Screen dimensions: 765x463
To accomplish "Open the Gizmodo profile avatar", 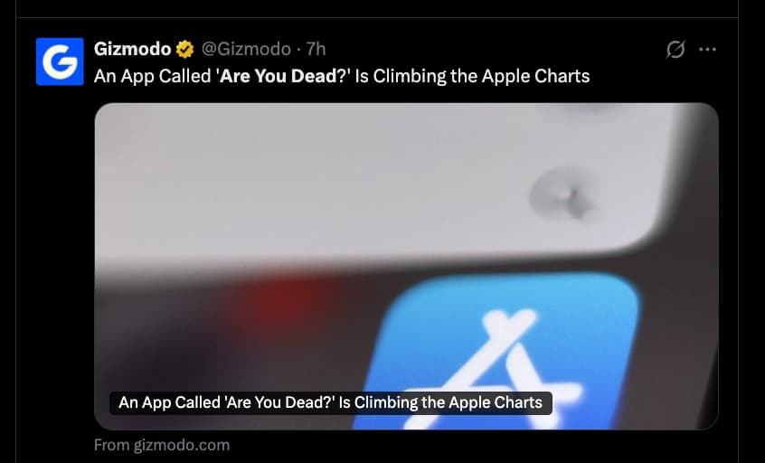I will coord(60,61).
